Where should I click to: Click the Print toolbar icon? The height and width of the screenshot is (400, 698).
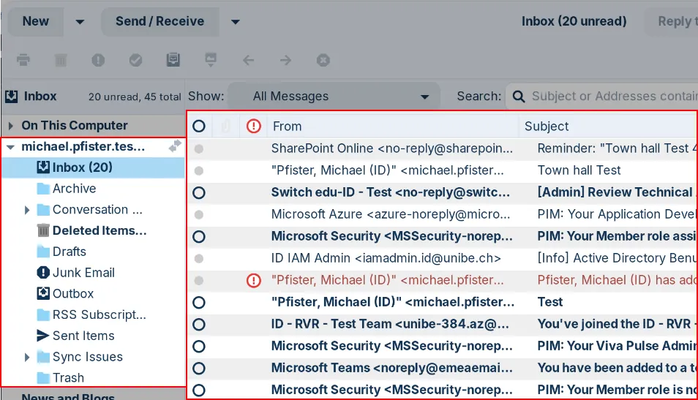(x=23, y=60)
